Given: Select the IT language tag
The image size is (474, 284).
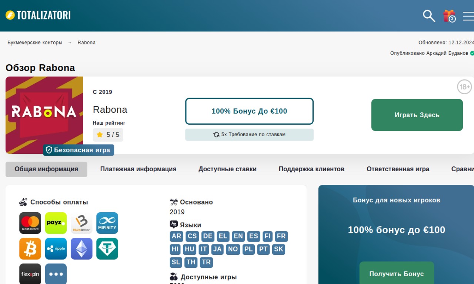Looking at the screenshot, I should pyautogui.click(x=204, y=249).
